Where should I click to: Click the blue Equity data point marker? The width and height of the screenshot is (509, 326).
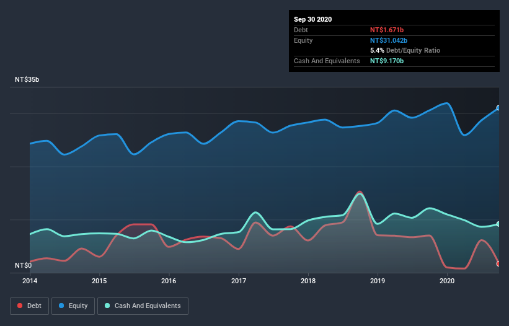[498, 108]
